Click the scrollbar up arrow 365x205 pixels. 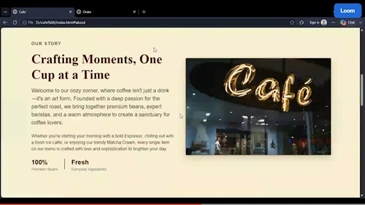pyautogui.click(x=362, y=30)
